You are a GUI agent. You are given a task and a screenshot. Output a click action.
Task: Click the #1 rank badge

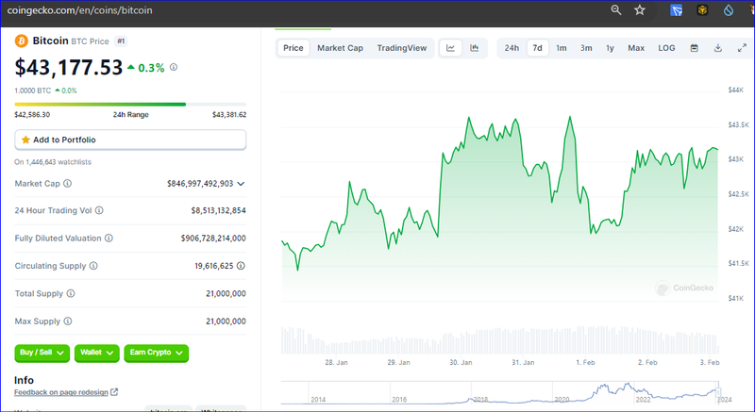[121, 41]
